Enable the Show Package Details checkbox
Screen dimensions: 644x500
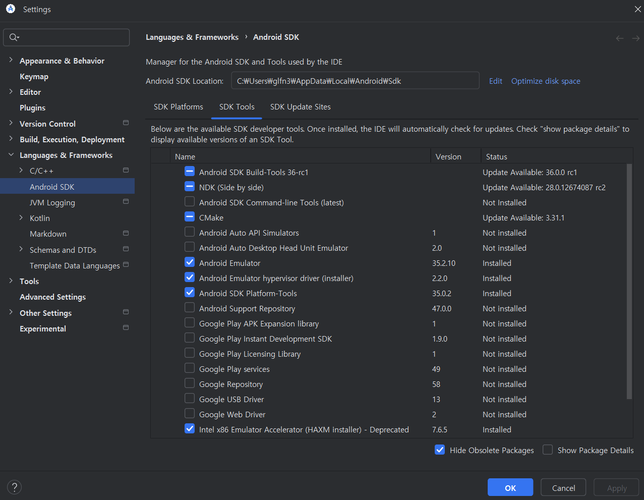click(x=548, y=450)
